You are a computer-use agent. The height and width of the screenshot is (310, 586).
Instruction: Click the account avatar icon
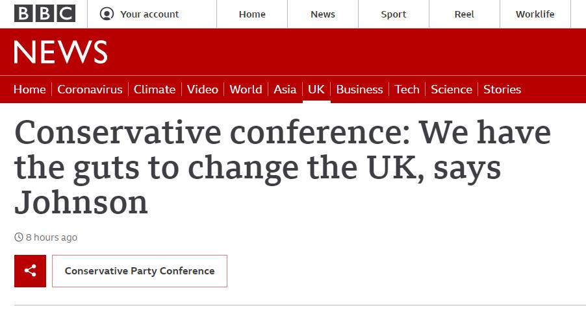point(107,14)
